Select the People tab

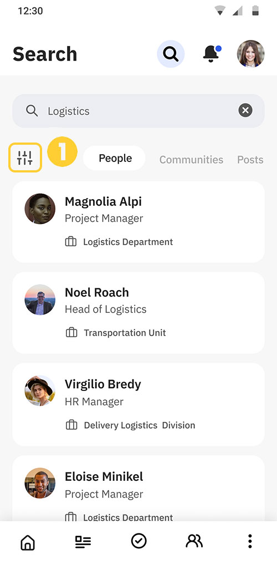(114, 158)
